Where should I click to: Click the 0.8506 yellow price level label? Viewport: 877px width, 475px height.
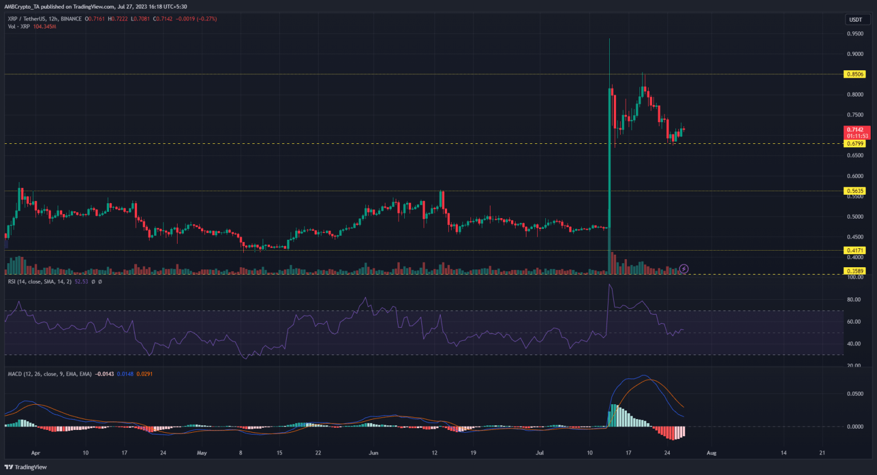coord(855,74)
